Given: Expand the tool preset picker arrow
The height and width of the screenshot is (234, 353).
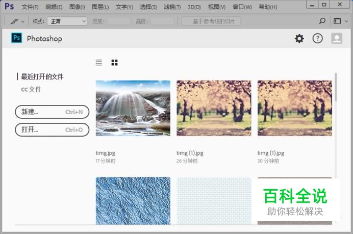Looking at the screenshot, I should pos(23,21).
